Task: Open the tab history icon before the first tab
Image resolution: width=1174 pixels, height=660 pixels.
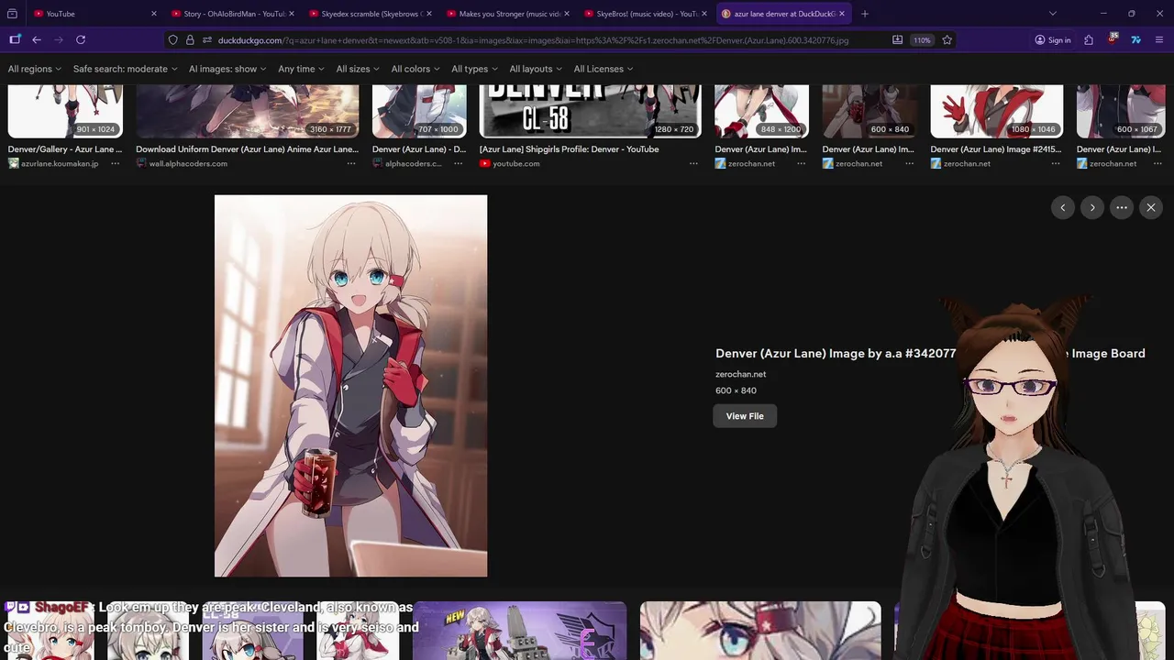Action: (x=12, y=14)
